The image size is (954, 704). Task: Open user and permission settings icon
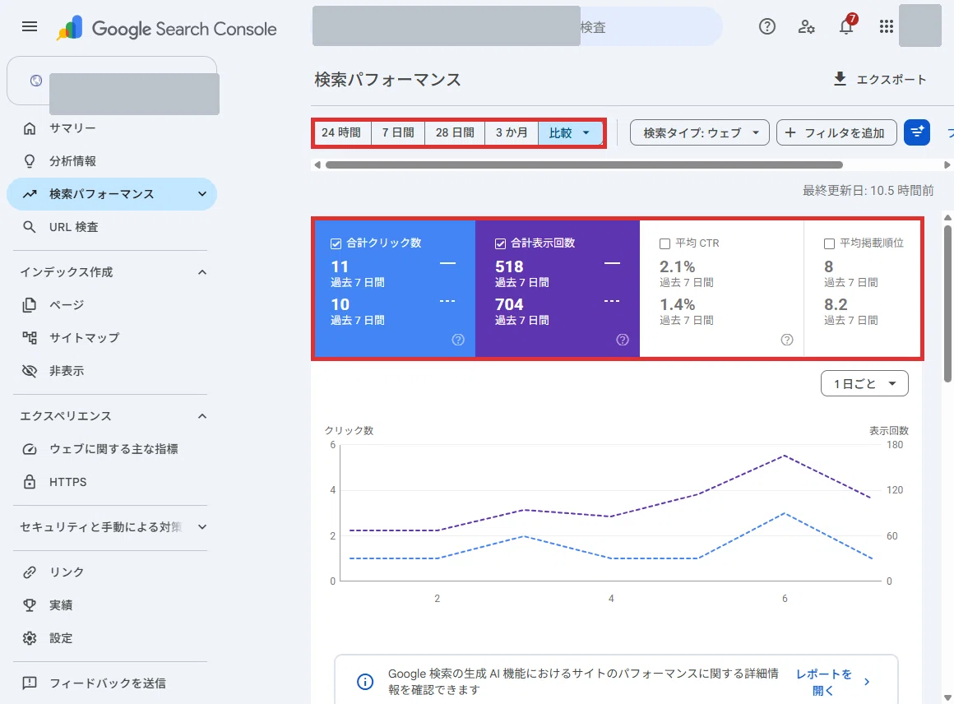(x=806, y=27)
